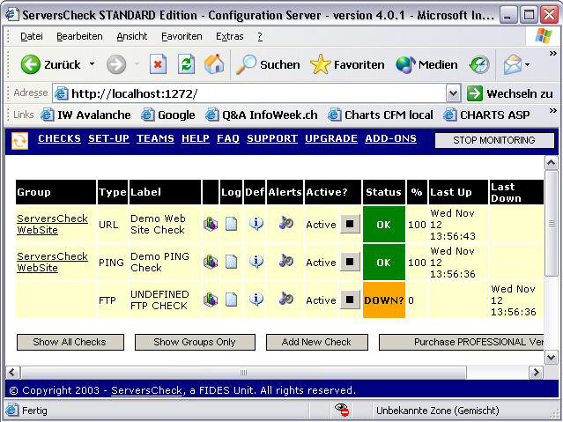Image resolution: width=563 pixels, height=422 pixels.
Task: Click the green OK status of Demo PING Check
Action: [384, 263]
